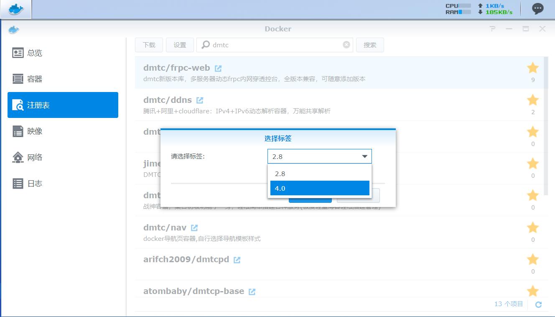This screenshot has height=317, width=555.
Task: Click the star icon for dmtc/nav
Action: click(533, 228)
